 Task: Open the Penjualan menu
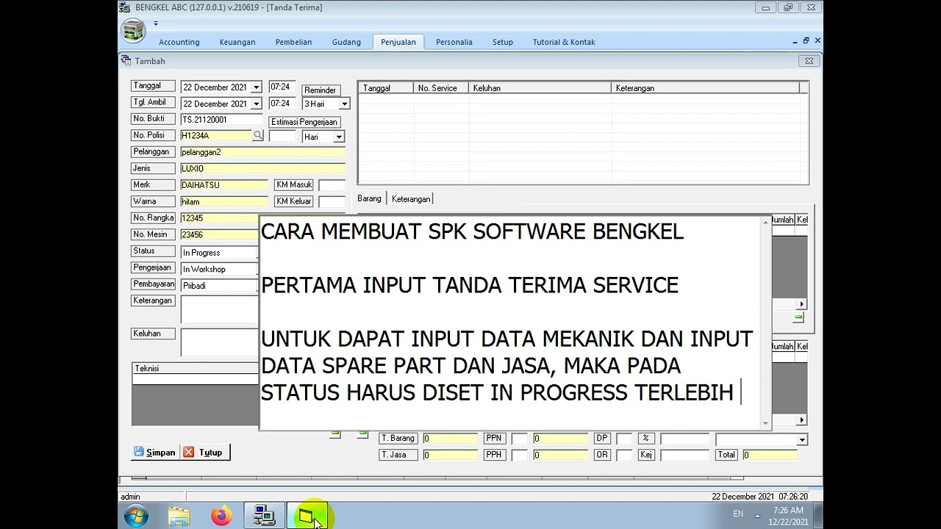[x=398, y=42]
